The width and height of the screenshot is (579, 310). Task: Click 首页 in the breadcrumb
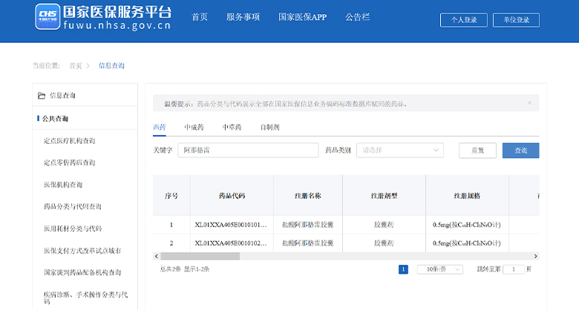[x=76, y=66]
